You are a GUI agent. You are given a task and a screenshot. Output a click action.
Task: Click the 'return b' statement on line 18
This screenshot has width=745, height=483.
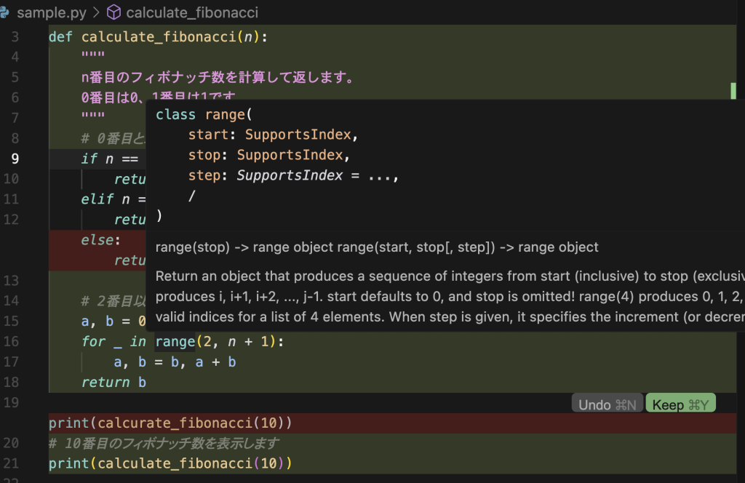113,383
